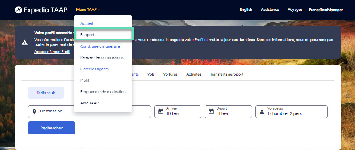Open the Transferts aéroport tab
355x150 pixels.
(227, 74)
